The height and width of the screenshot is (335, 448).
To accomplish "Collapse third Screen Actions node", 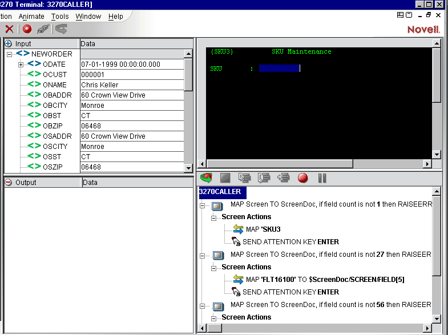I will 213,318.
